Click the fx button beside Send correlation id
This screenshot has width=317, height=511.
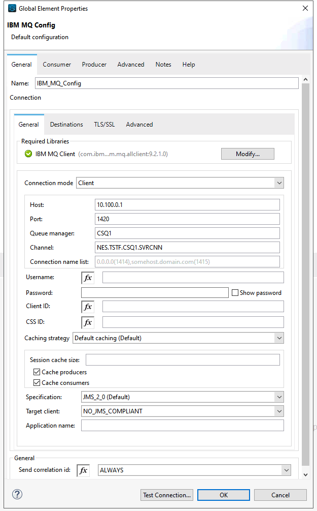[83, 470]
